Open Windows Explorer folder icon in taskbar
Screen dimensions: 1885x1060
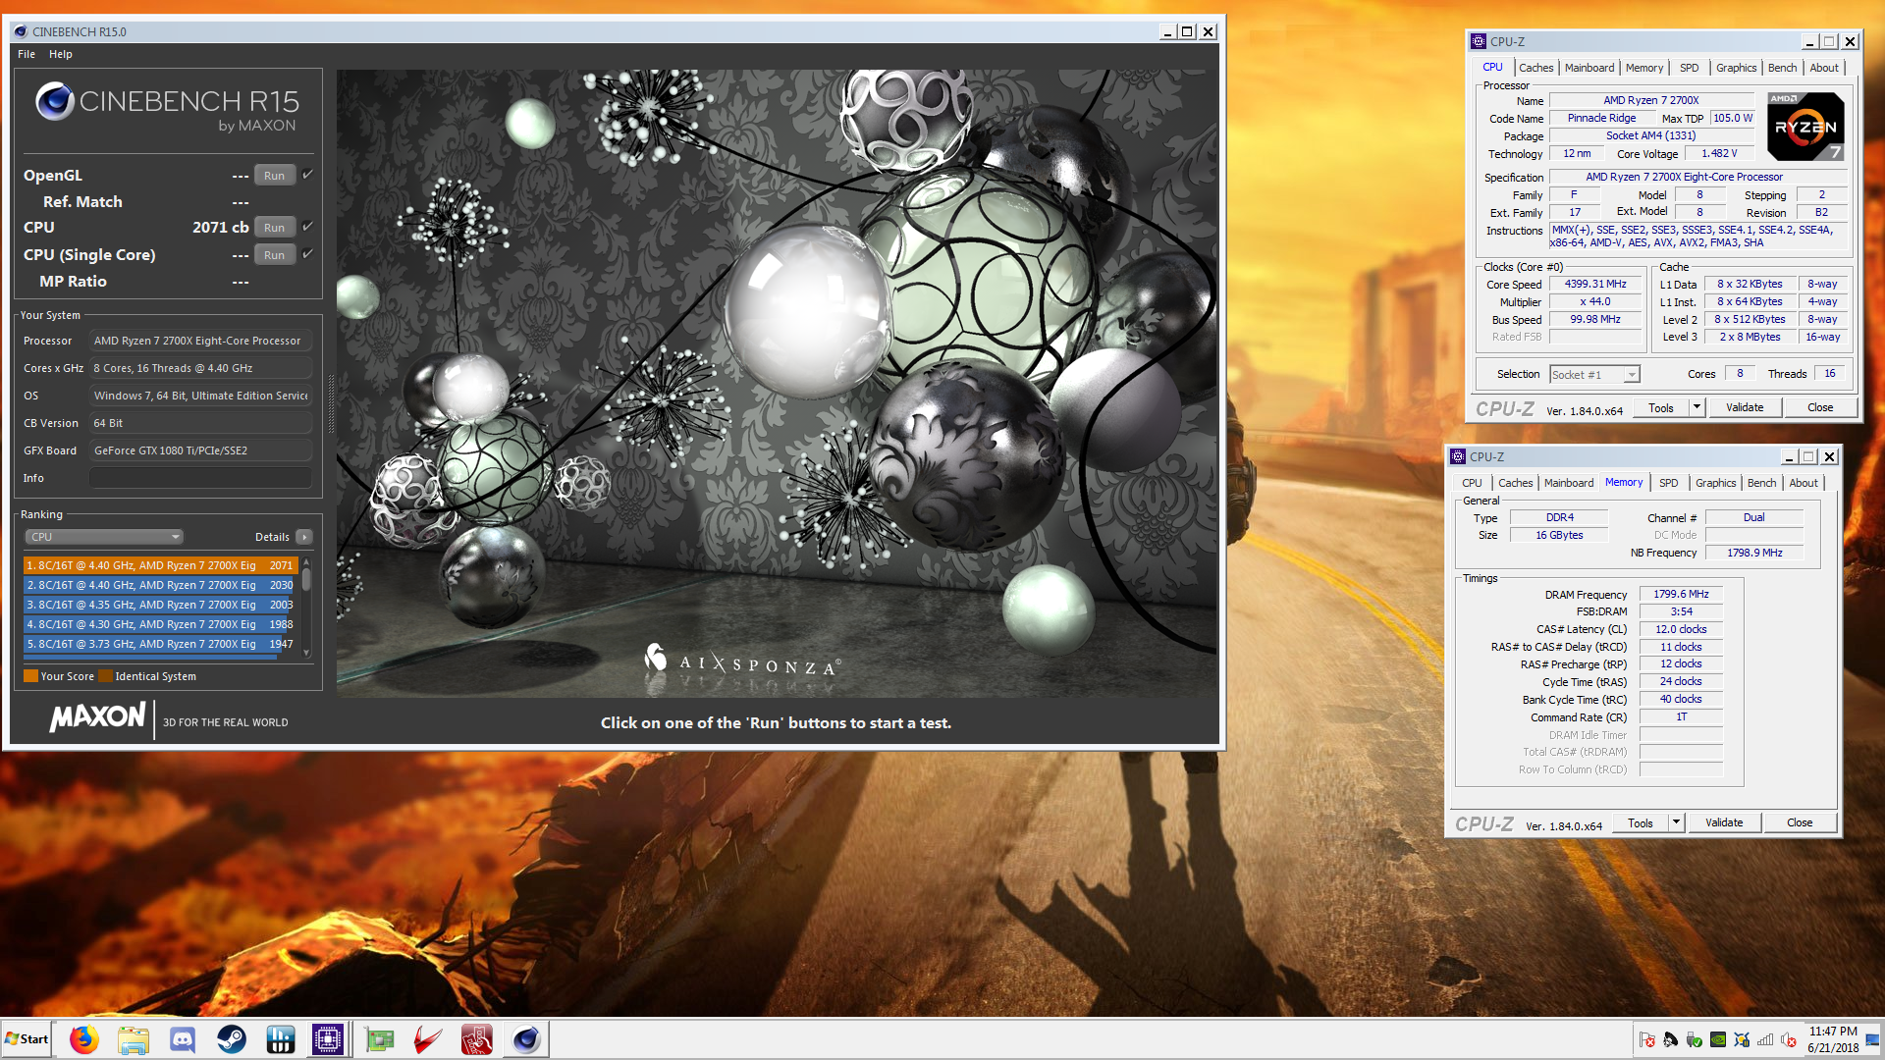coord(134,1039)
